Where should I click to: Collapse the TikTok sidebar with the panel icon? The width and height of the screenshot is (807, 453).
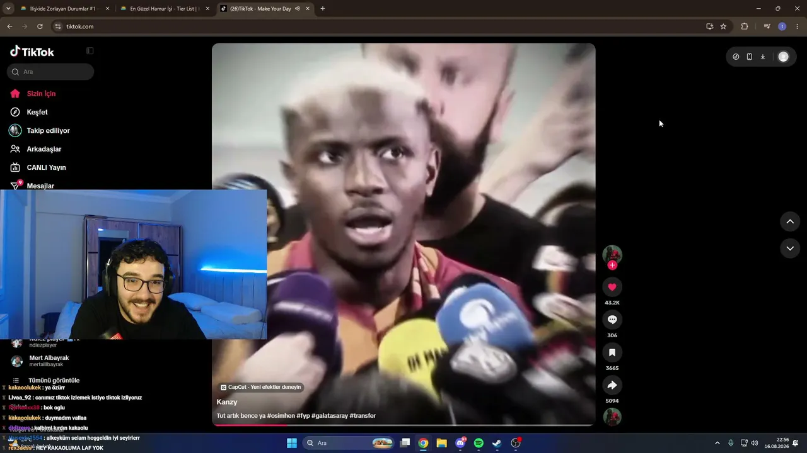pyautogui.click(x=90, y=51)
